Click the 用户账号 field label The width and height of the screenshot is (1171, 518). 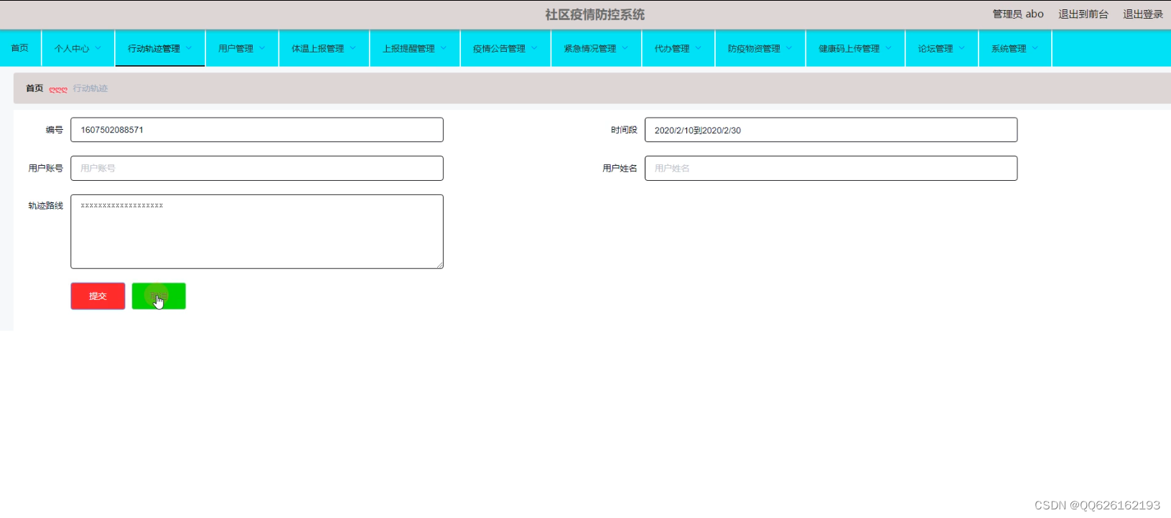click(46, 168)
